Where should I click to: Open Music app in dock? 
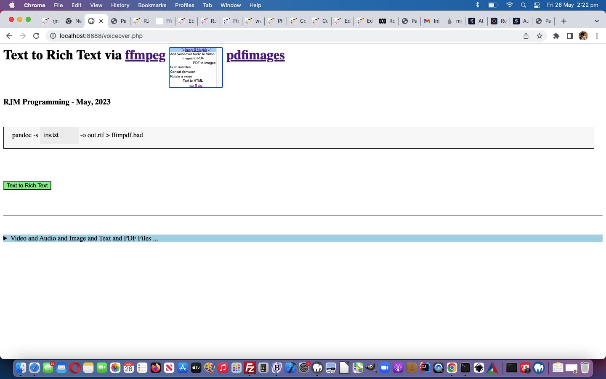point(223,368)
